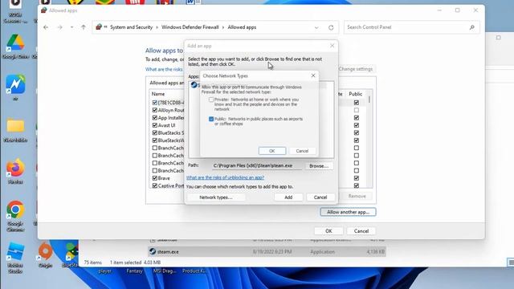Open the Network types button
514x289 pixels.
216,197
